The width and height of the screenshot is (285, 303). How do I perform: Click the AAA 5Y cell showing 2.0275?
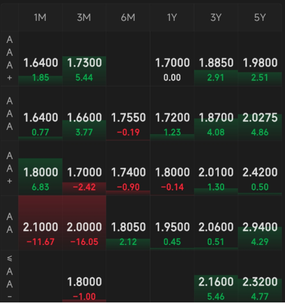coord(260,113)
